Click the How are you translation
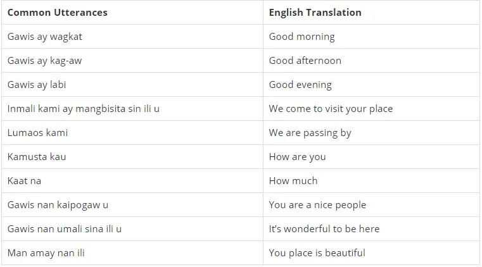Screen dimensions: 482x267 (x=297, y=157)
